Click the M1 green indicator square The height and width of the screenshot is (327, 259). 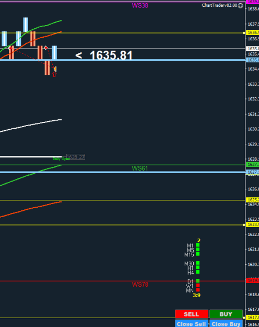coord(198,245)
